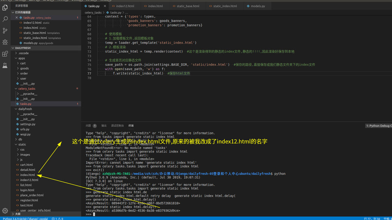The width and height of the screenshot is (392, 220).
Task: Open the Terminal (终端) panel tab
Action: click(131, 125)
